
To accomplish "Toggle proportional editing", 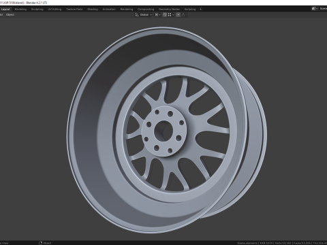I will pyautogui.click(x=178, y=15).
